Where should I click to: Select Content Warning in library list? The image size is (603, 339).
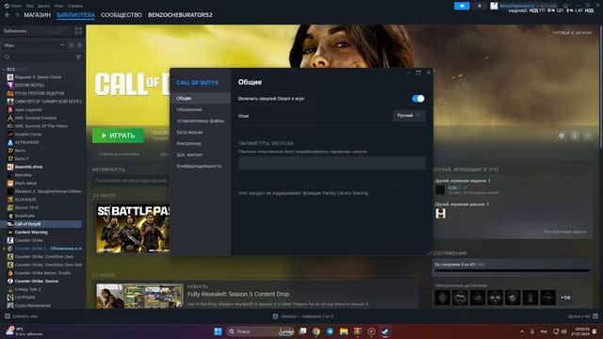[x=31, y=233]
